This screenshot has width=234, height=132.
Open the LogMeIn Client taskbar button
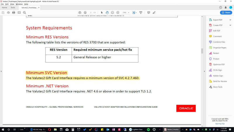(x=136, y=130)
